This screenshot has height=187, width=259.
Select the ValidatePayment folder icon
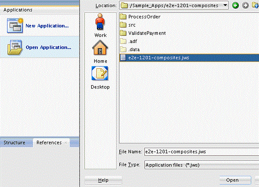(123, 33)
